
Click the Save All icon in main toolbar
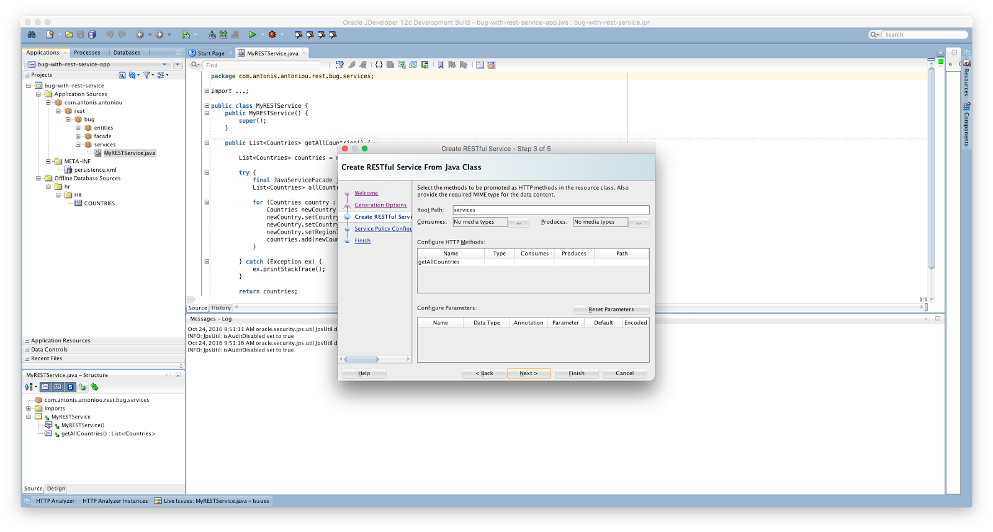pos(92,35)
